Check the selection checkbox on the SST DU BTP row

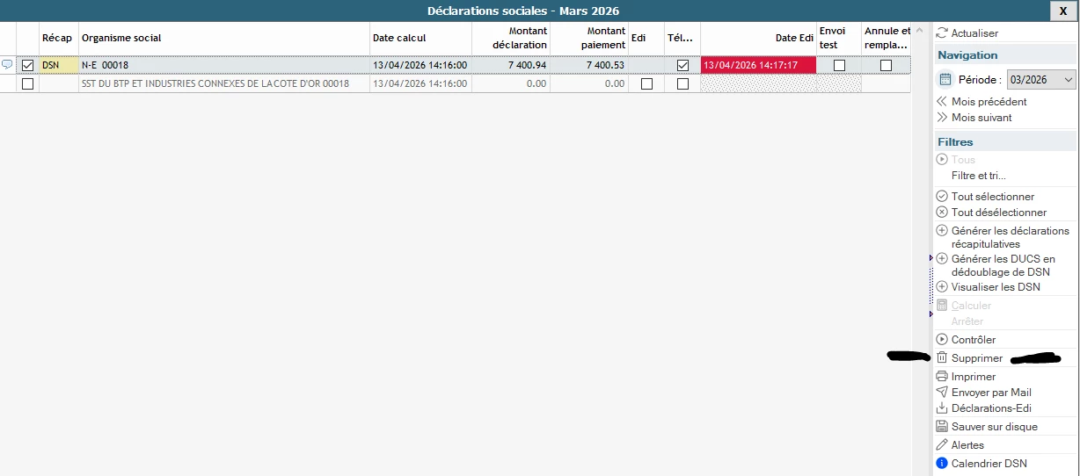(27, 83)
